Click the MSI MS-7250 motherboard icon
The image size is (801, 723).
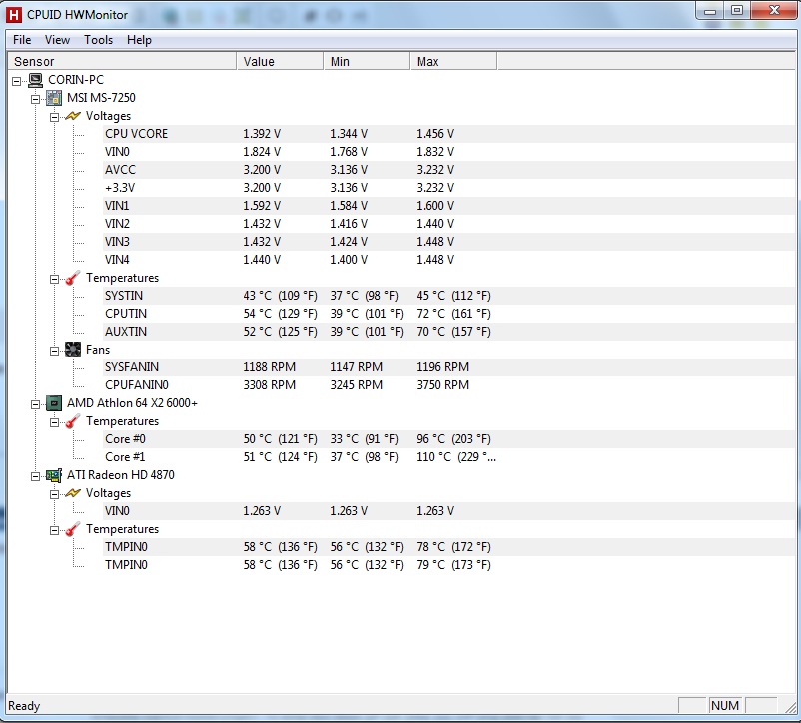coord(54,98)
